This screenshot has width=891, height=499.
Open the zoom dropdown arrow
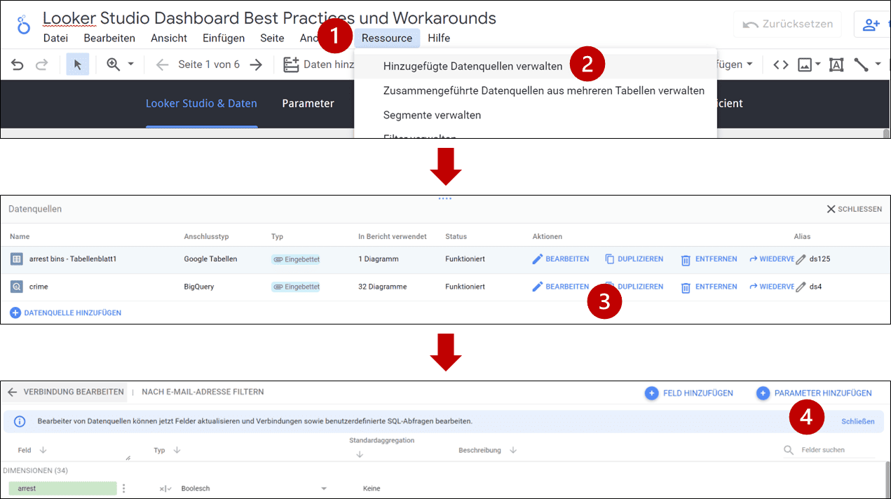click(x=130, y=64)
